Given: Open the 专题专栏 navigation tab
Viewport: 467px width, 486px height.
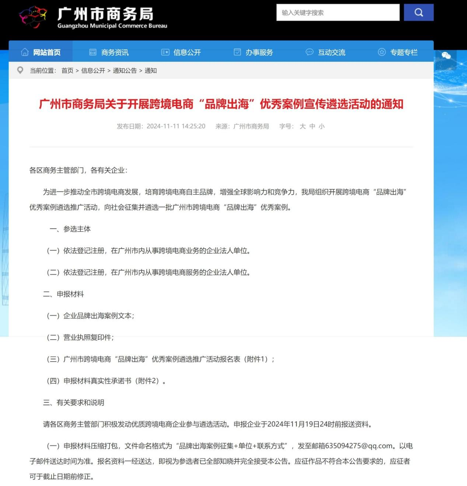Looking at the screenshot, I should click(x=398, y=52).
